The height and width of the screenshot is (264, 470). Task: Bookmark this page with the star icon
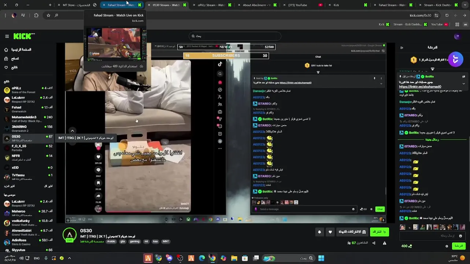pyautogui.click(x=48, y=15)
